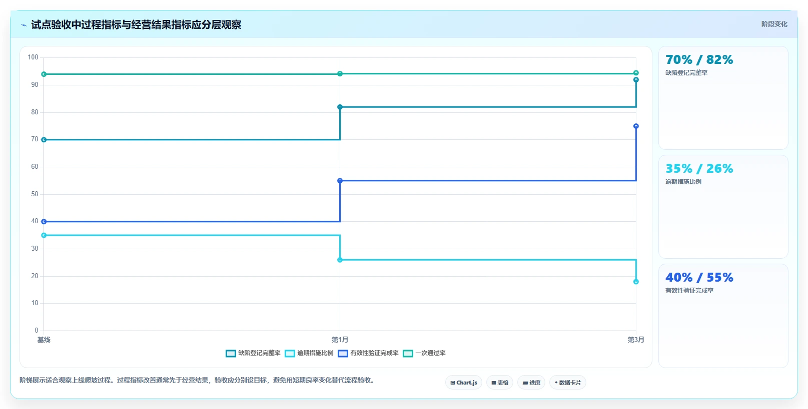This screenshot has height=409, width=808.
Task: Click the 缺陷登记完整率 point at 第3月
Action: pos(636,80)
